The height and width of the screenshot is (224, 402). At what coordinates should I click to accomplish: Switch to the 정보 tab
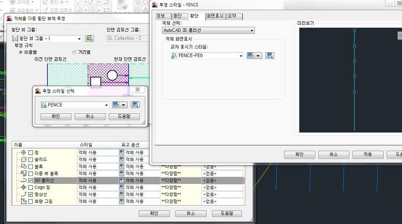tap(162, 16)
